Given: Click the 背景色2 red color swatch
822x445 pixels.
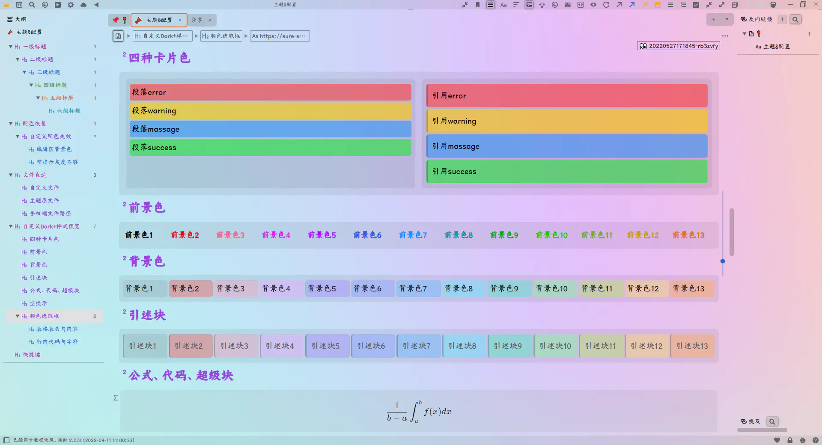Looking at the screenshot, I should click(x=190, y=289).
